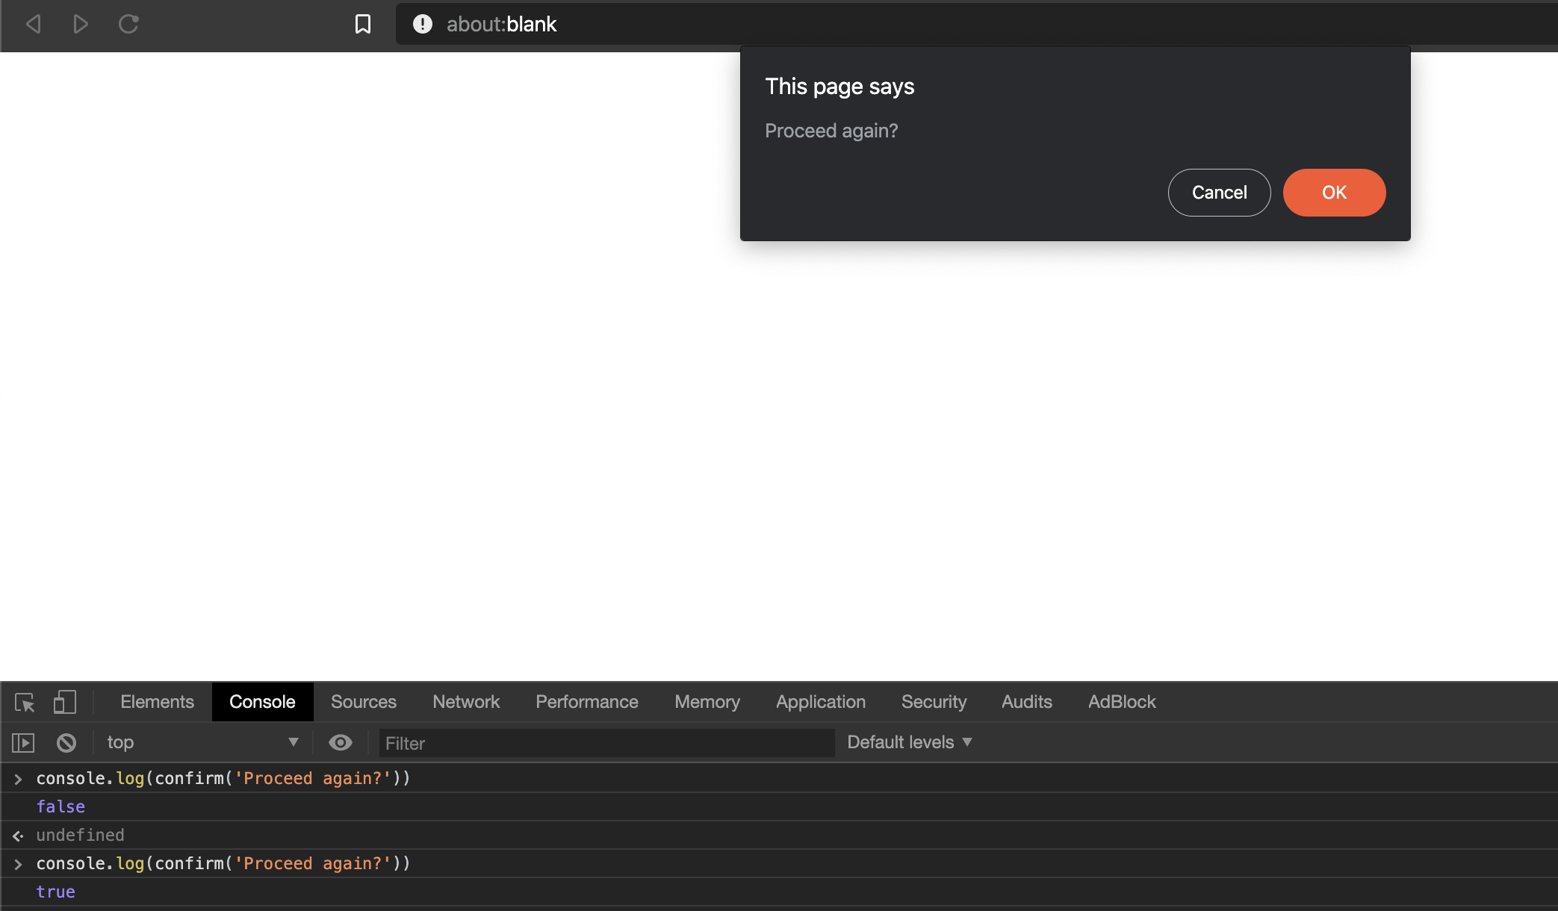Image resolution: width=1558 pixels, height=911 pixels.
Task: Toggle the inspect element icon
Action: [x=24, y=702]
